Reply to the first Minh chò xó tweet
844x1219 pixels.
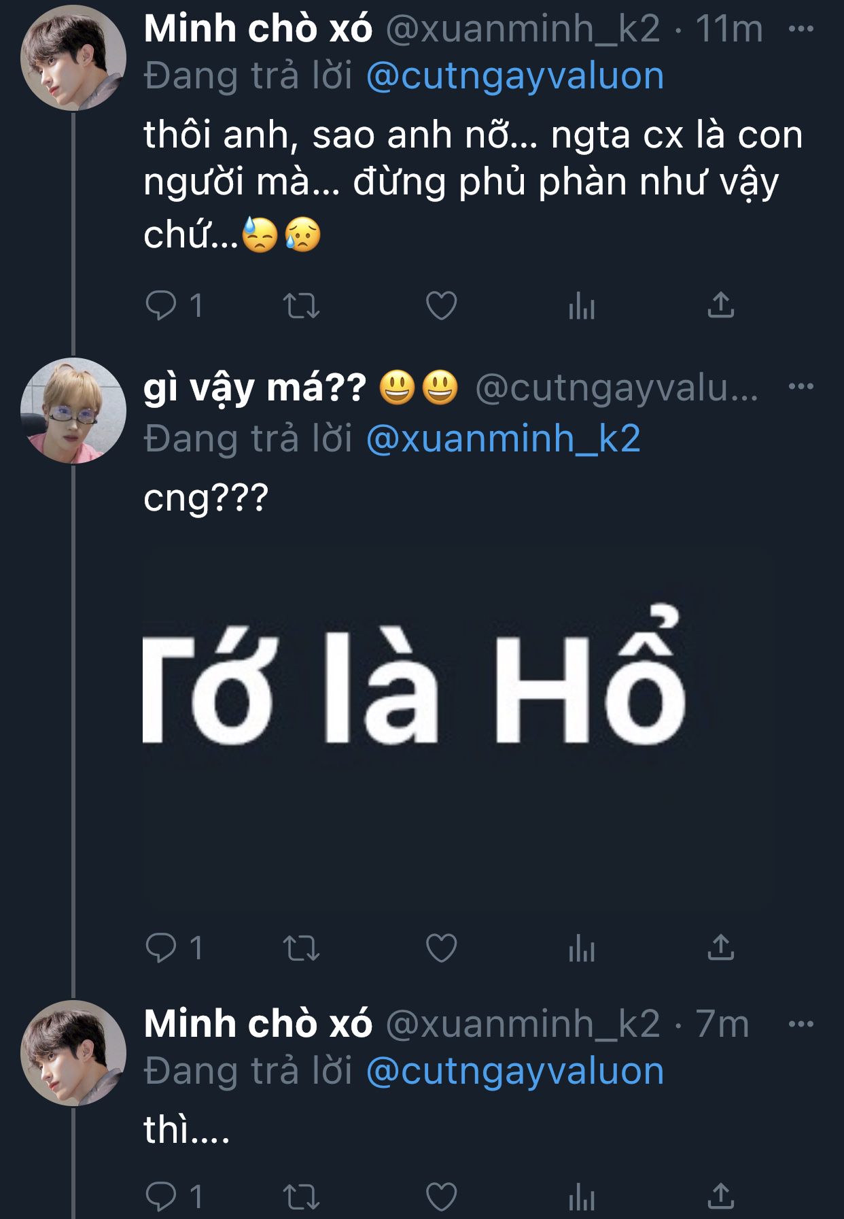point(161,305)
